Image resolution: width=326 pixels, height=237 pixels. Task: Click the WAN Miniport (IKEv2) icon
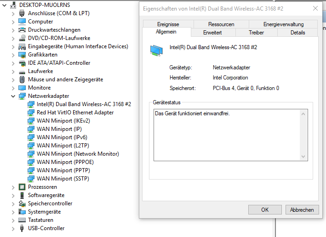pos(31,121)
